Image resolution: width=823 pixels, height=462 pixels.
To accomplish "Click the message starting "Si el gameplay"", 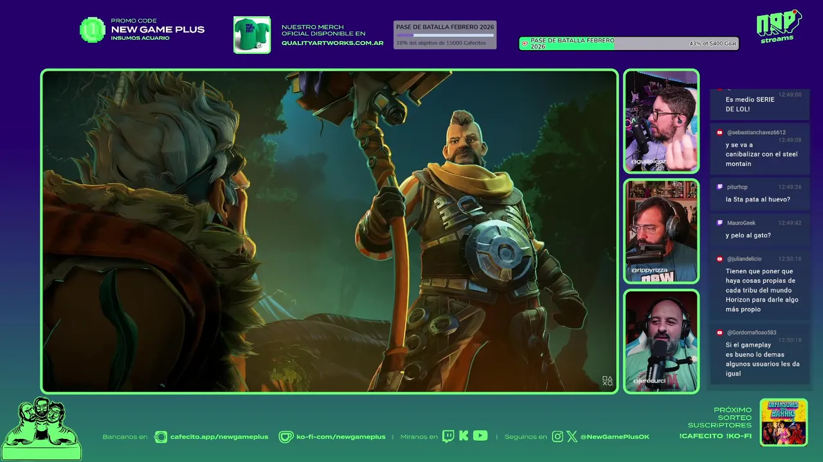I will pos(763,359).
